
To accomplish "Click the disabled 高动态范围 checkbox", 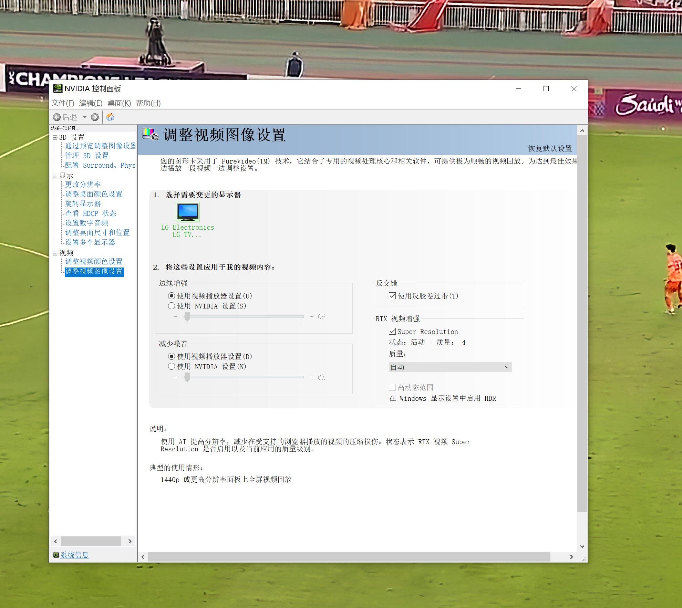I will click(x=392, y=387).
